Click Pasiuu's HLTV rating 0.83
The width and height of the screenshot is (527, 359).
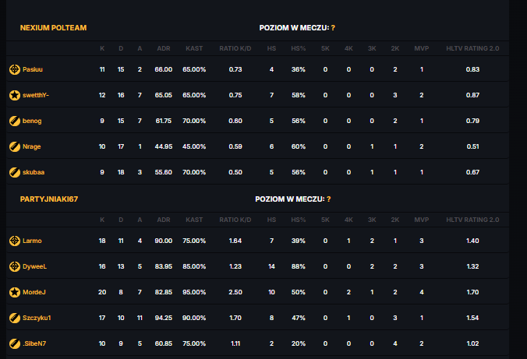coord(472,69)
